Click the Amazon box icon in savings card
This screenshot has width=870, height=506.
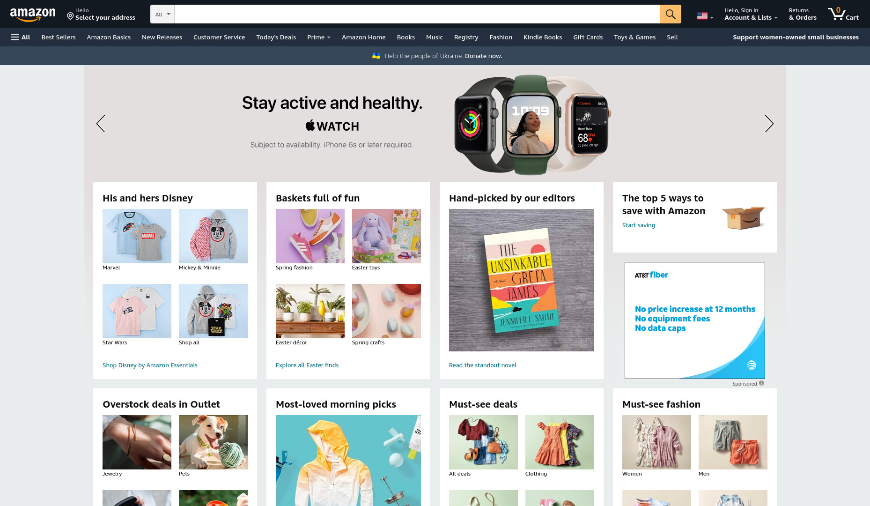click(x=743, y=217)
